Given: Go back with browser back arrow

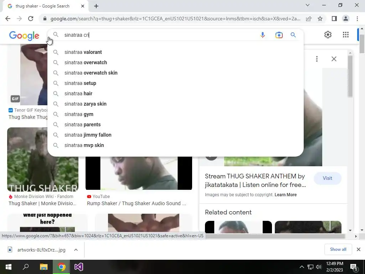Looking at the screenshot, I should [x=8, y=19].
